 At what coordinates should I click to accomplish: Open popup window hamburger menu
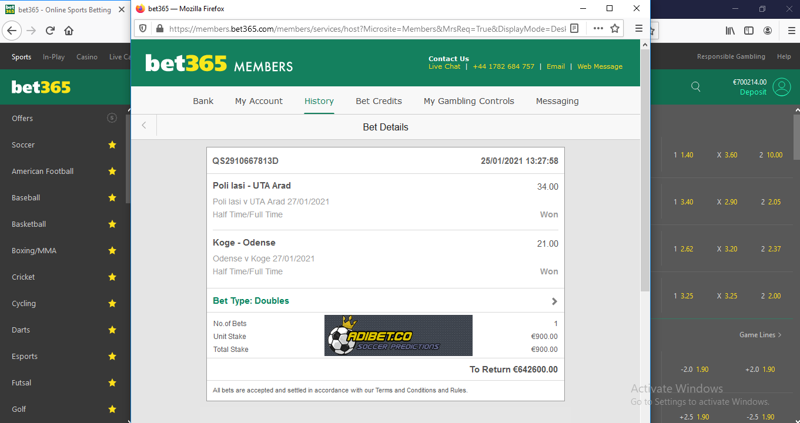[x=639, y=28]
